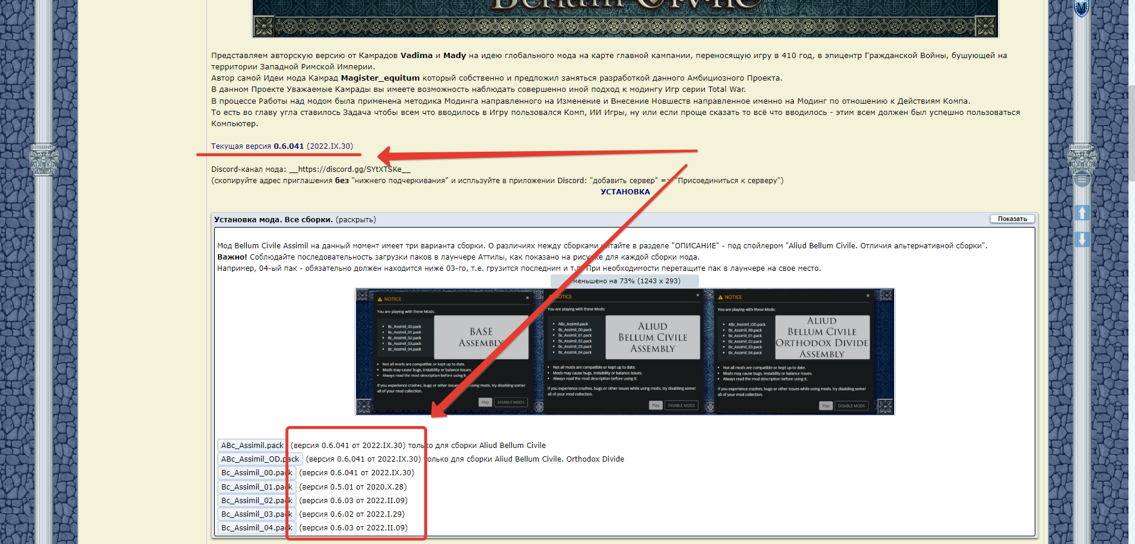Viewport: 1135px width, 544px height.
Task: Click the Discord invite address https://discord.gg/SYtXTSKe
Action: (349, 169)
